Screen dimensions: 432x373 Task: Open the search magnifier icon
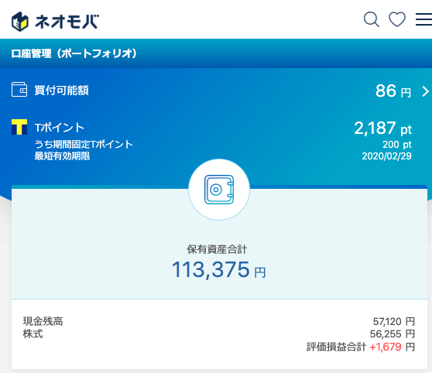point(372,19)
